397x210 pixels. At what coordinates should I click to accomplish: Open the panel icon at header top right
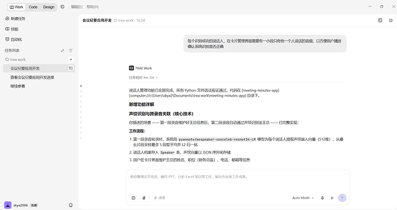click(380, 20)
